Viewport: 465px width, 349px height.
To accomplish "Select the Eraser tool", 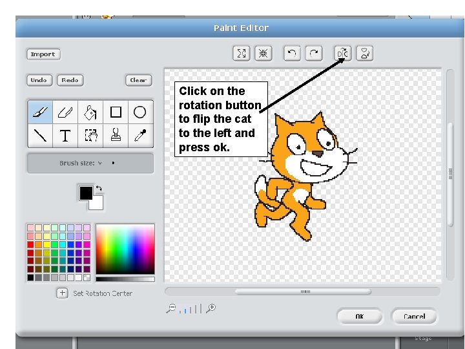I will click(65, 112).
